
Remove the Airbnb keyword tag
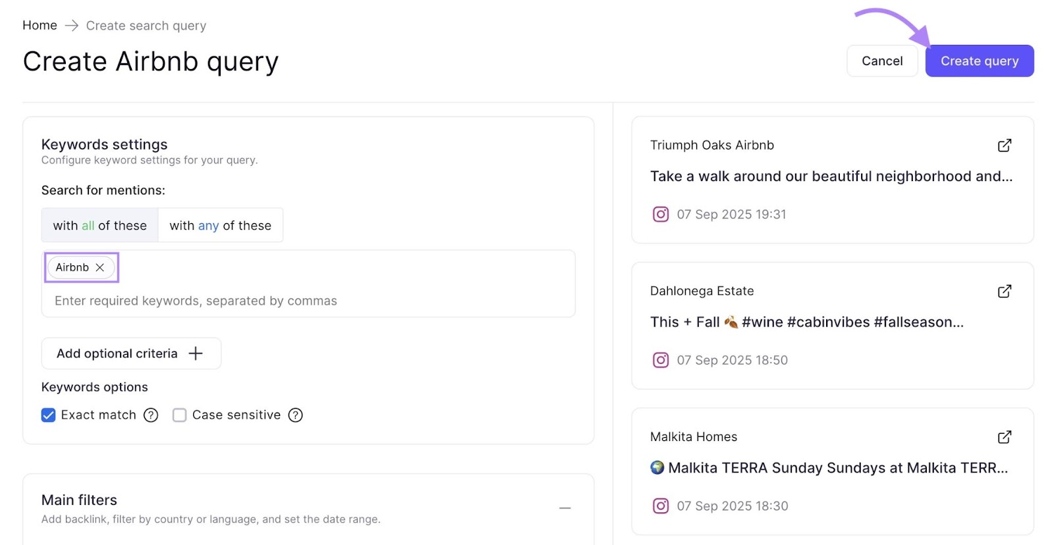pos(100,268)
